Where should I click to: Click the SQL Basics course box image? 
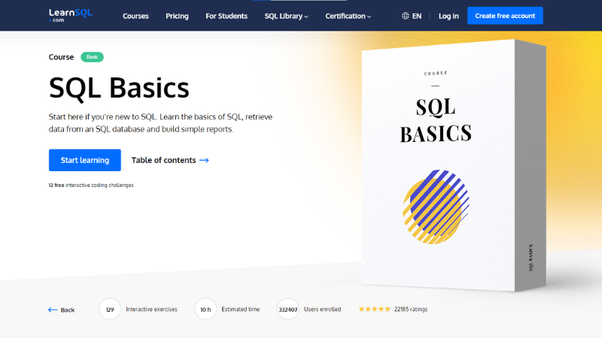(454, 165)
